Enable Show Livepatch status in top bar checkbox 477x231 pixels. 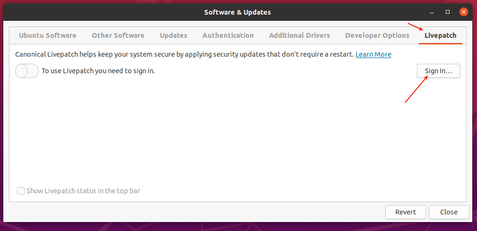pyautogui.click(x=21, y=191)
